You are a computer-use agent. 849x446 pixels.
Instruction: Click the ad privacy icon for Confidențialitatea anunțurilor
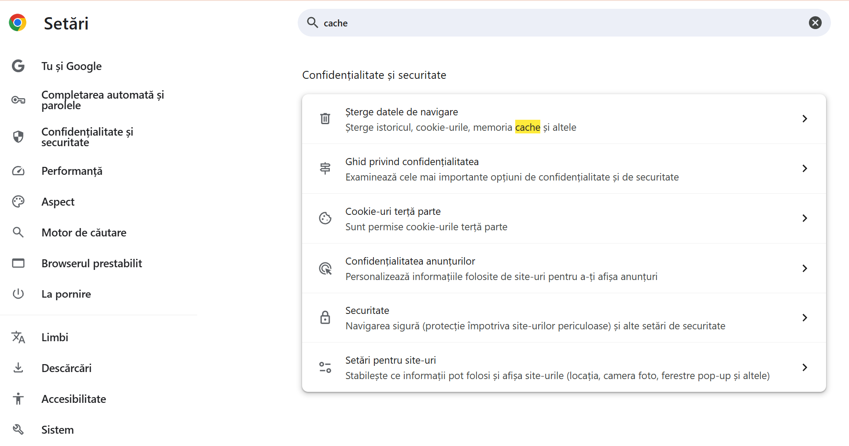(x=325, y=268)
